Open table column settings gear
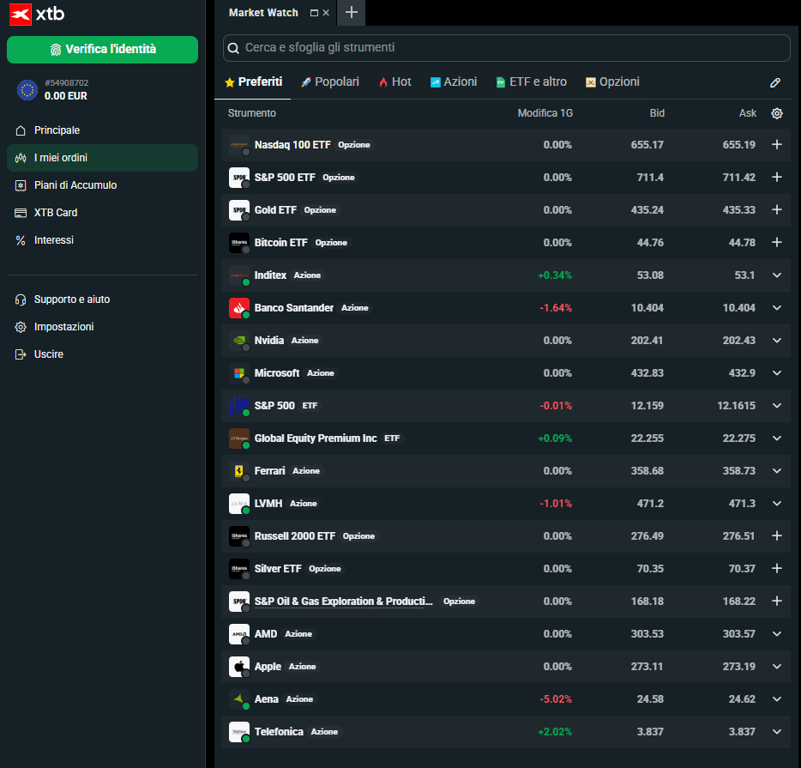This screenshot has height=768, width=801. [776, 113]
